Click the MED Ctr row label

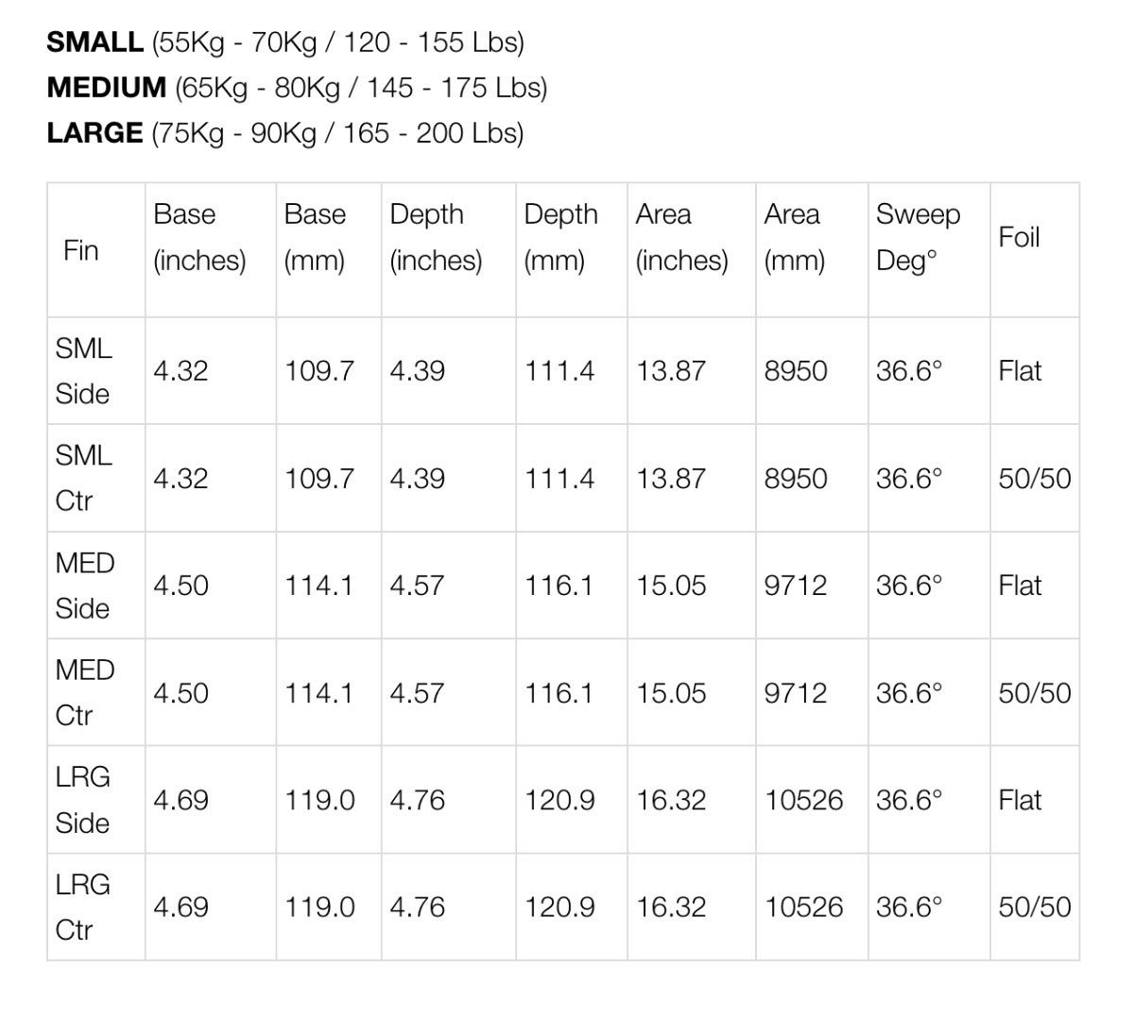(x=84, y=692)
